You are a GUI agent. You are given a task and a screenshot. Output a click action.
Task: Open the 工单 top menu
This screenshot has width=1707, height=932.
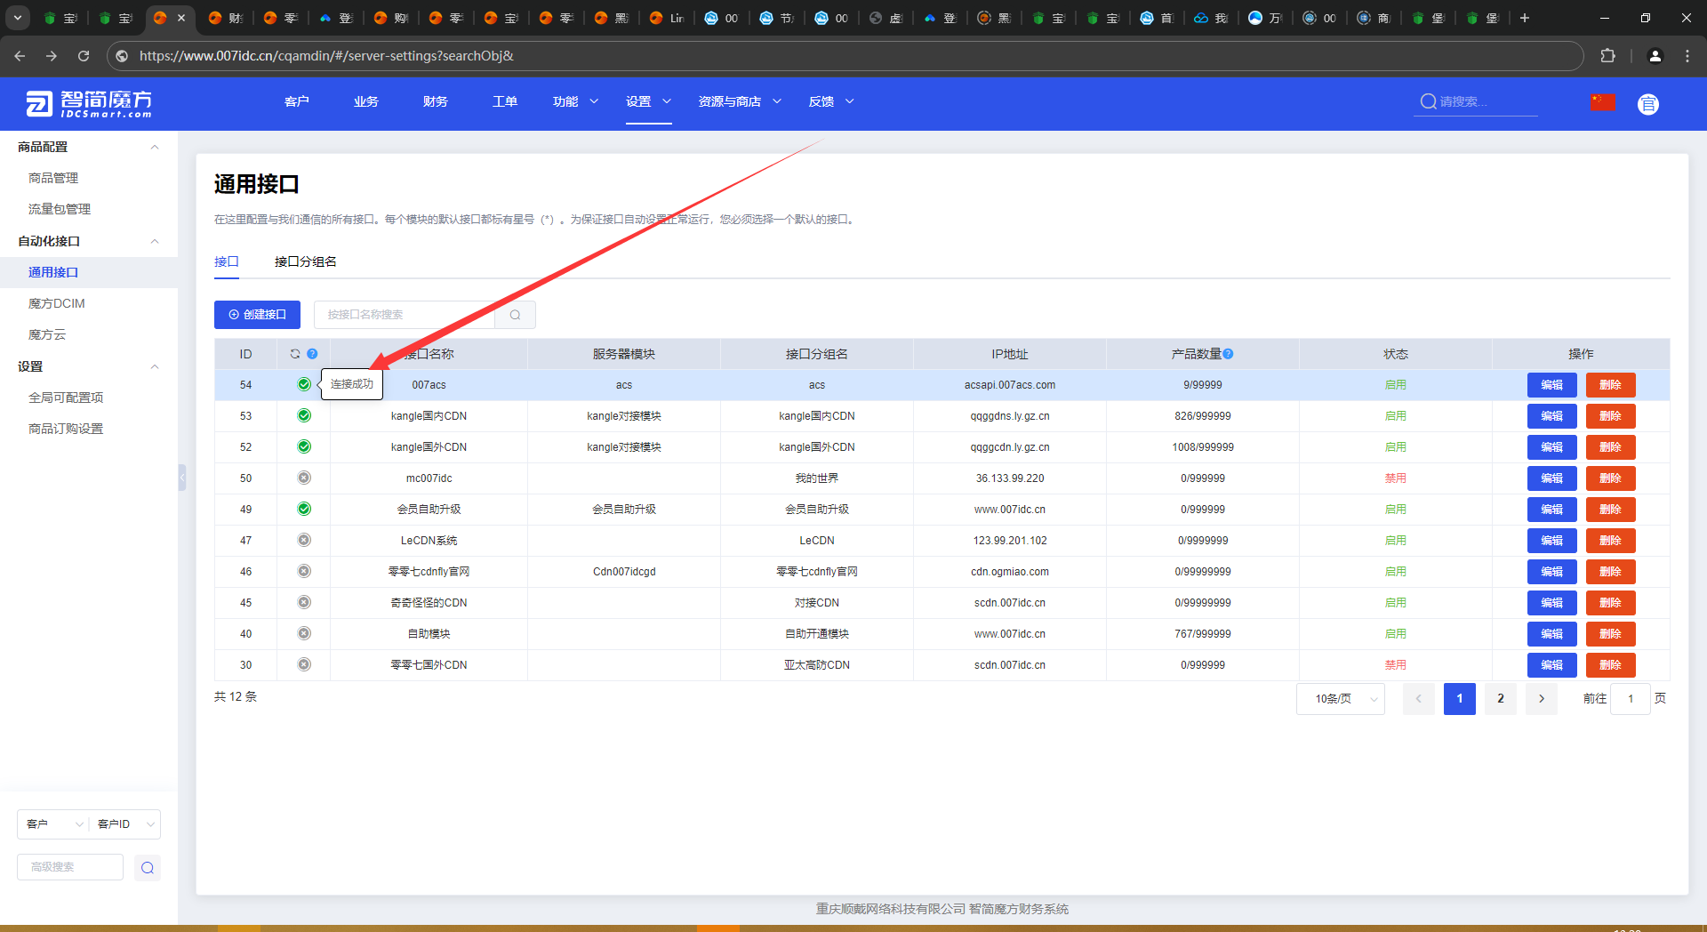tap(505, 101)
